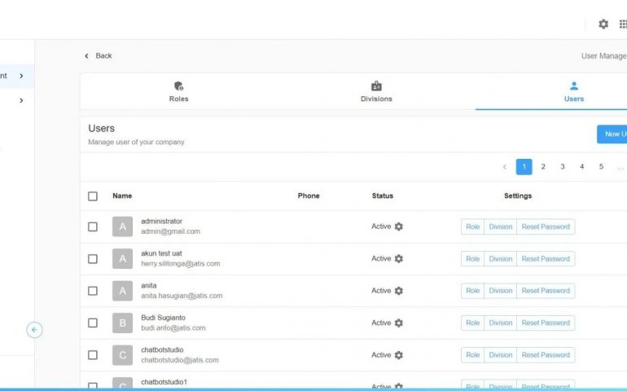Viewport: 627px width, 391px height.
Task: Go to previous page using left chevron
Action: point(505,167)
